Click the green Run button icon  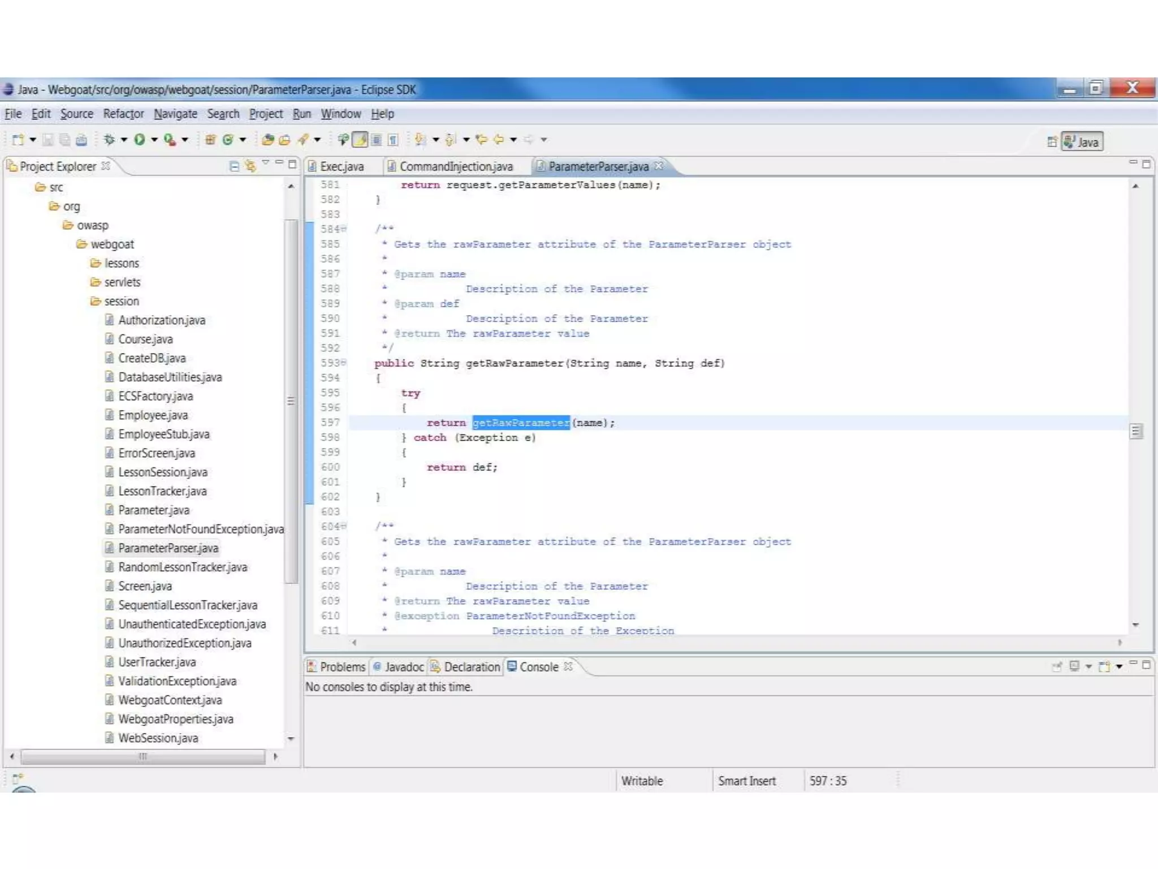click(x=140, y=139)
